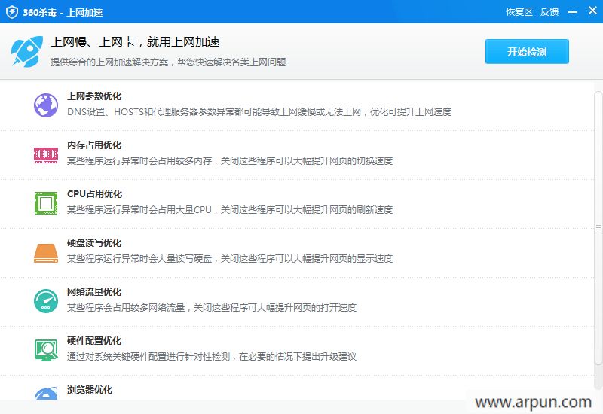This screenshot has height=414, width=603.
Task: Open the 反馈 feedback link
Action: [549, 12]
